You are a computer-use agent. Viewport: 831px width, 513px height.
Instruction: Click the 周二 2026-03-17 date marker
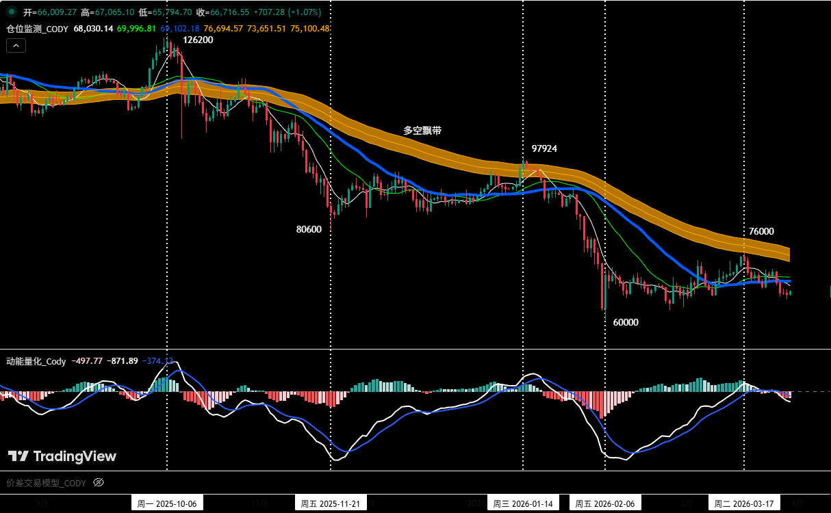[743, 502]
